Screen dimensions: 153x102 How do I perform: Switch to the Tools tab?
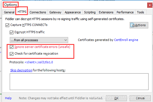pyautogui.click(x=140, y=12)
